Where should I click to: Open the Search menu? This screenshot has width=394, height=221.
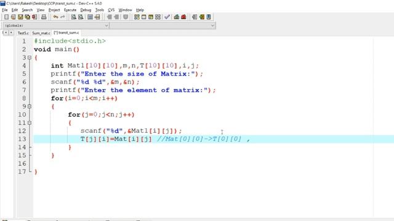point(27,10)
